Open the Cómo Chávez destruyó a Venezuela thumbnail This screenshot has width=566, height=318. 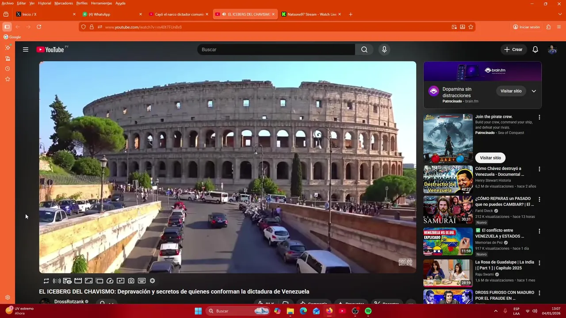(x=448, y=179)
